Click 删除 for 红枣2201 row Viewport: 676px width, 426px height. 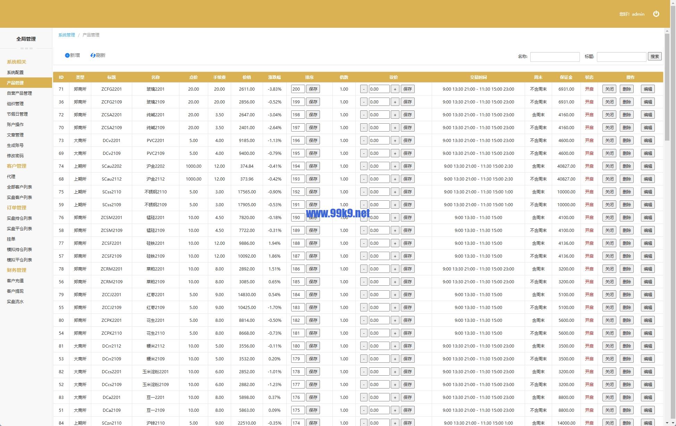pos(626,294)
